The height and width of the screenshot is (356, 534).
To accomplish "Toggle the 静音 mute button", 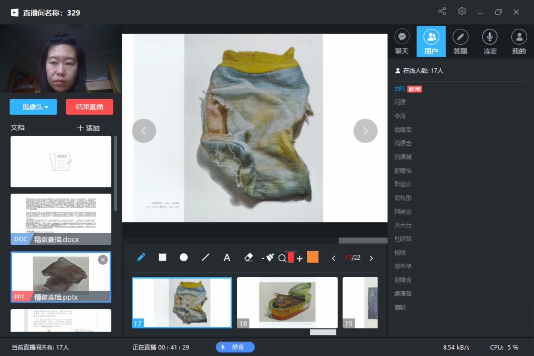I will (x=235, y=347).
